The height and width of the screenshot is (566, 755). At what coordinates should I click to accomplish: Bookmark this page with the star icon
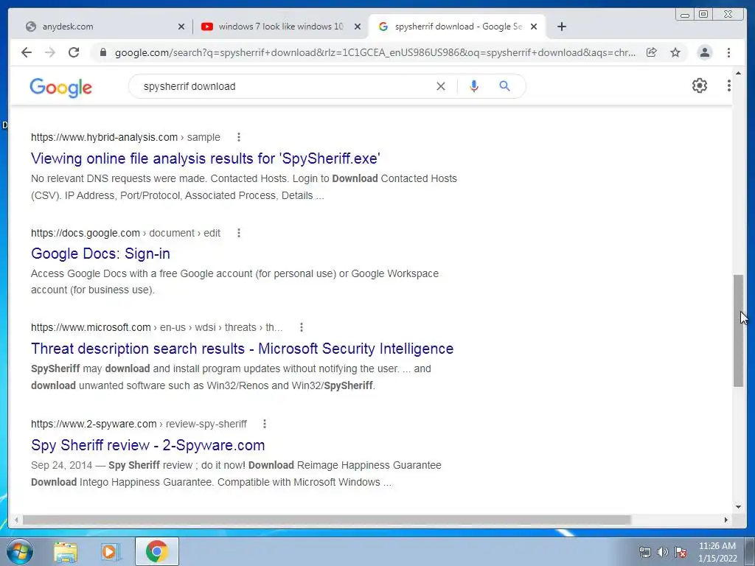pos(675,52)
